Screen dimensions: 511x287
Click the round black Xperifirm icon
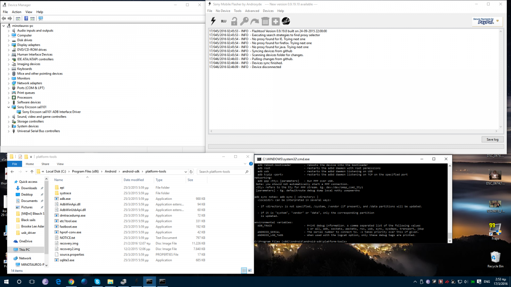(286, 21)
